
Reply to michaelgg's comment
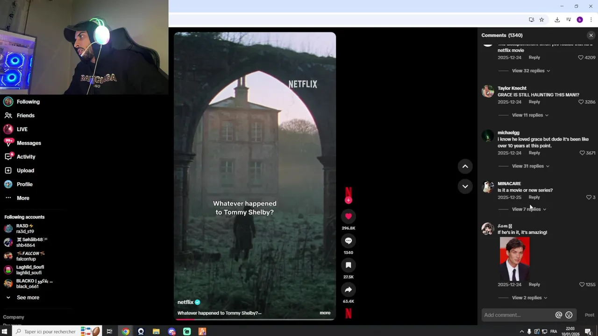pos(534,153)
